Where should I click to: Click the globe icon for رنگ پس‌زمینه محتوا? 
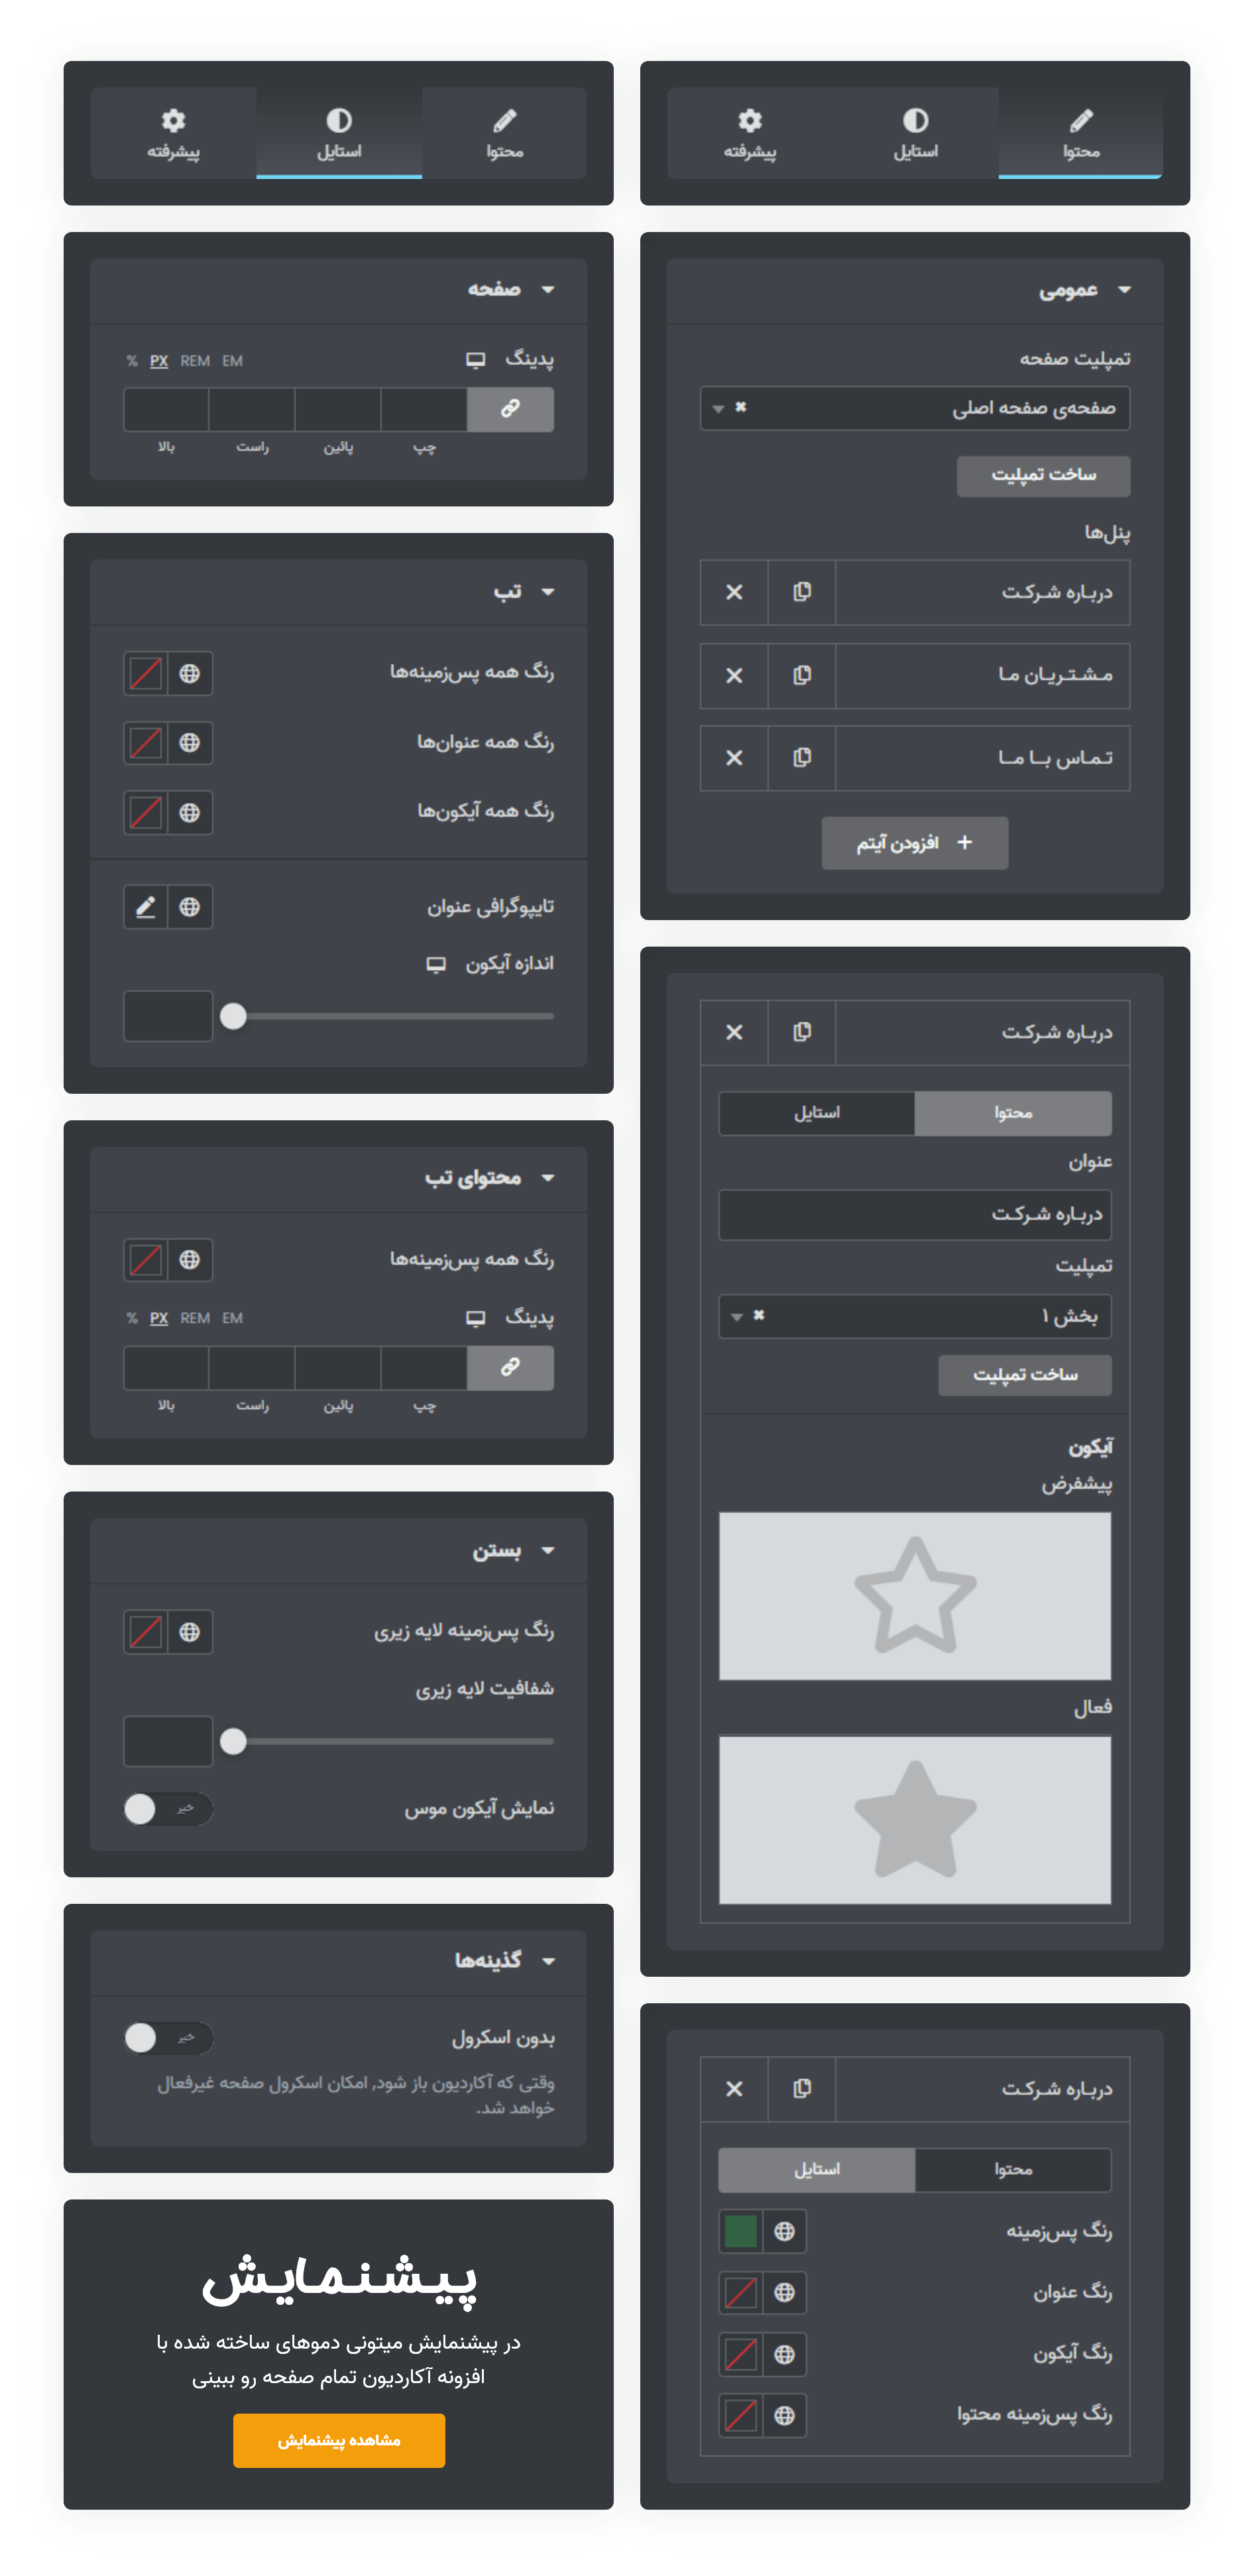[784, 2415]
